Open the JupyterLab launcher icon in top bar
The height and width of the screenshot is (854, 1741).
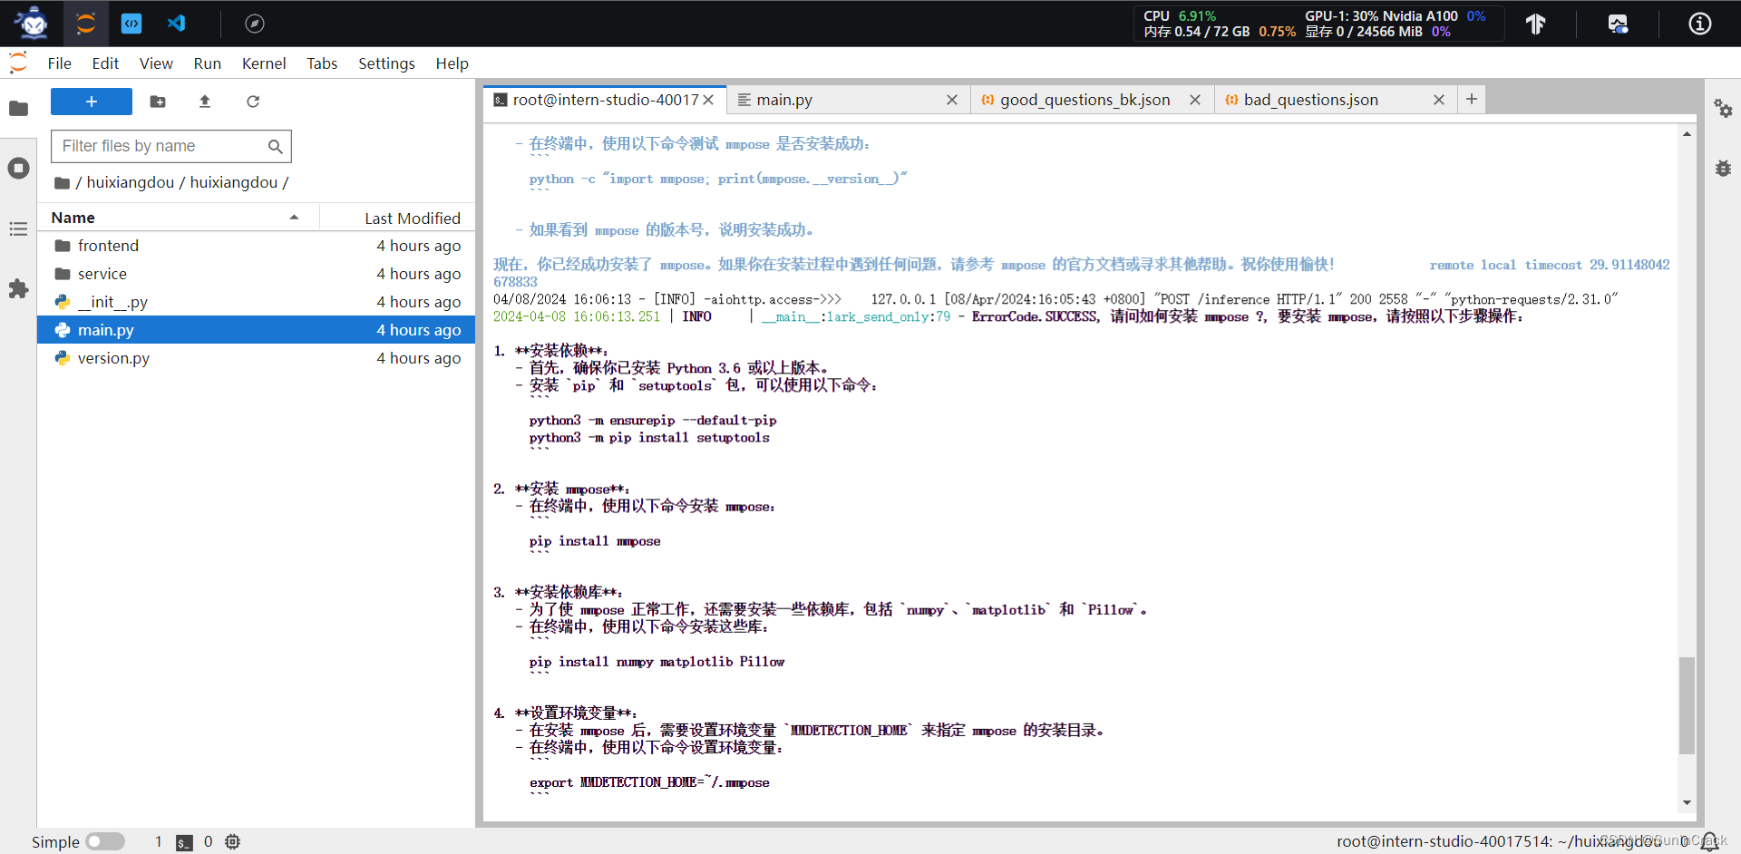pos(86,24)
